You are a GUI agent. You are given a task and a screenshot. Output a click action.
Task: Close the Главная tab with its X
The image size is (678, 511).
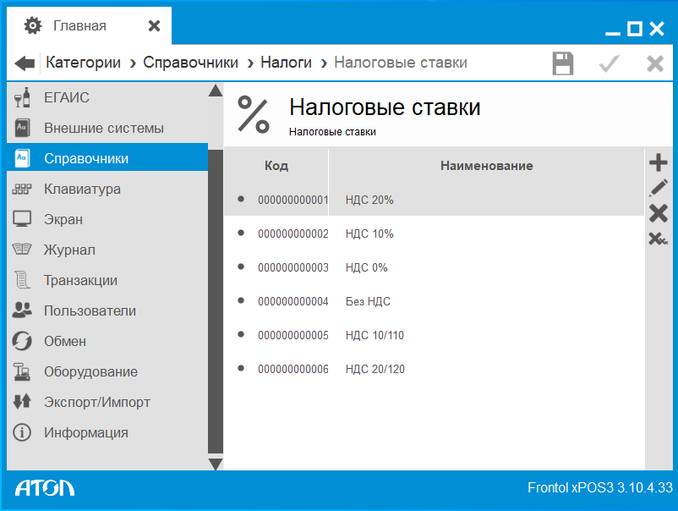pyautogui.click(x=154, y=26)
